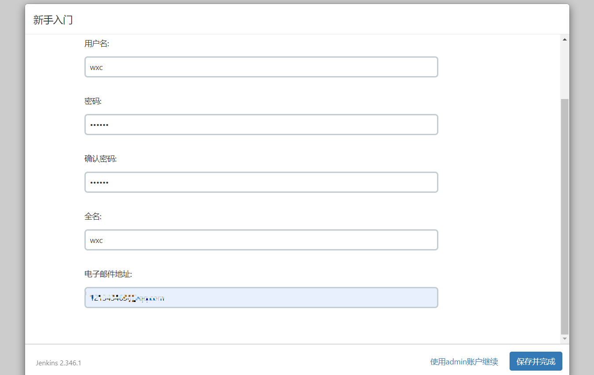594x375 pixels.
Task: Click the 全名: label text
Action: (x=93, y=217)
